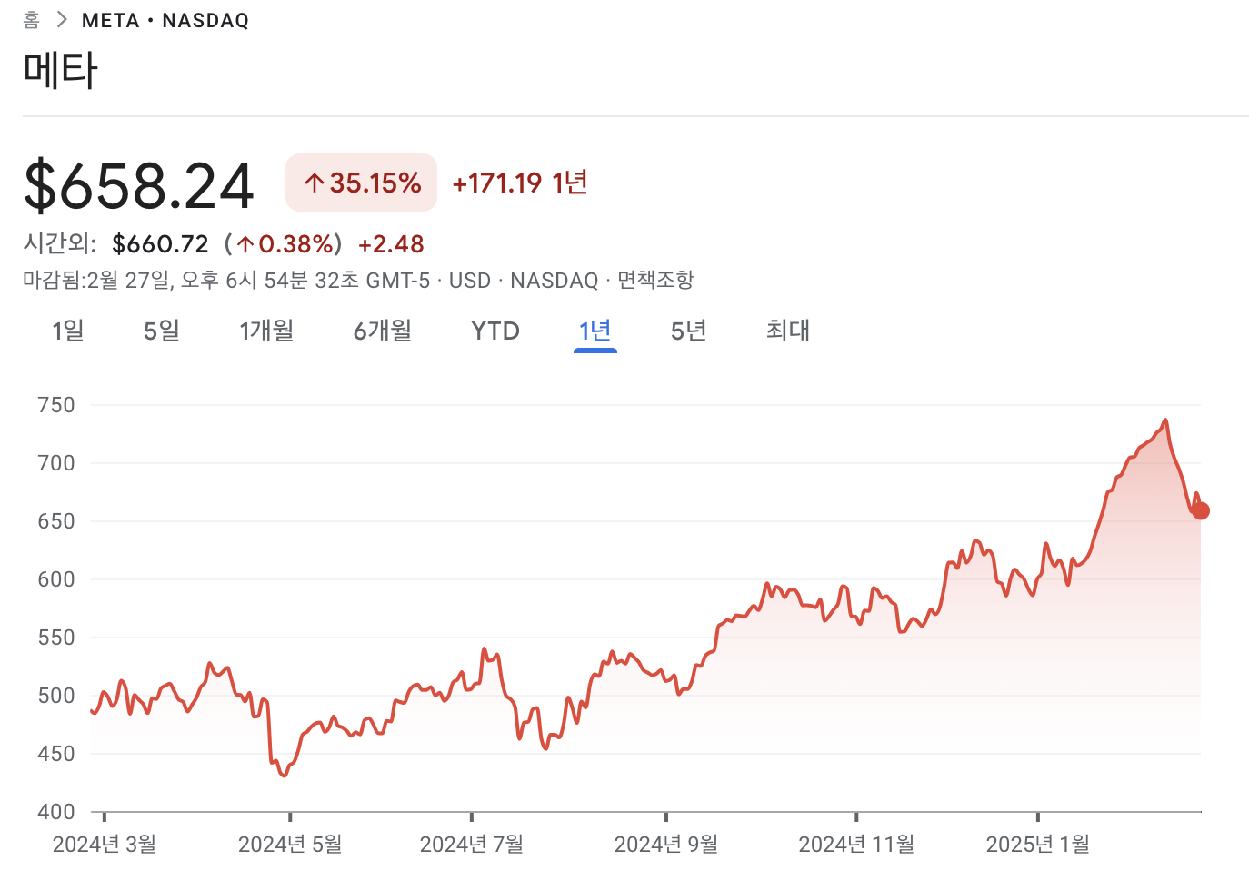Click the up-arrow 35.15% change badge
The width and height of the screenshot is (1249, 890).
tap(361, 183)
